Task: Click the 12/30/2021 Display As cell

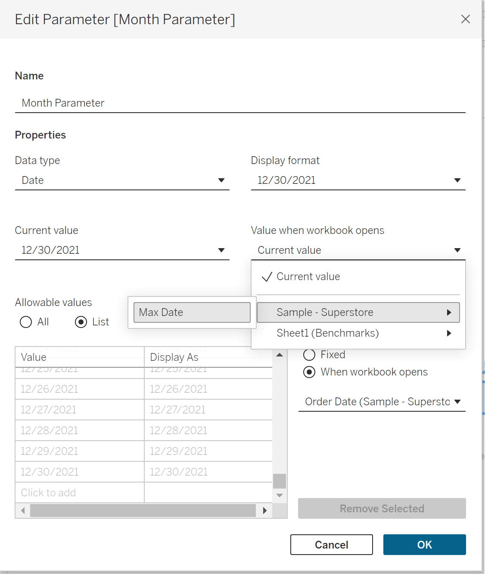Action: pyautogui.click(x=208, y=472)
